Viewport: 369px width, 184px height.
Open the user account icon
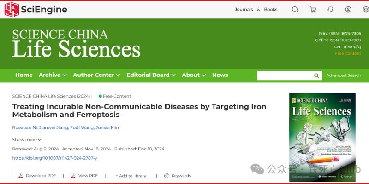[348, 9]
